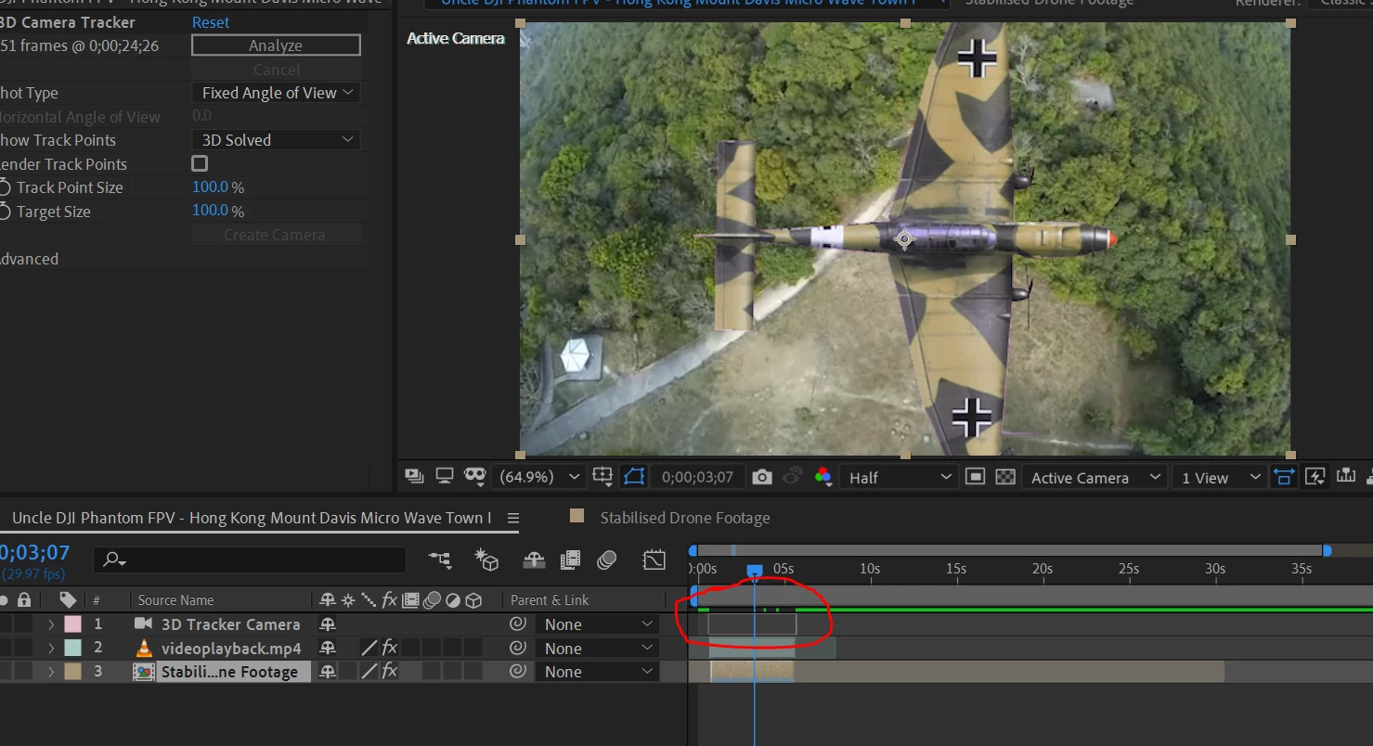Click the tan label color of layer 3
This screenshot has width=1373, height=746.
(x=72, y=672)
